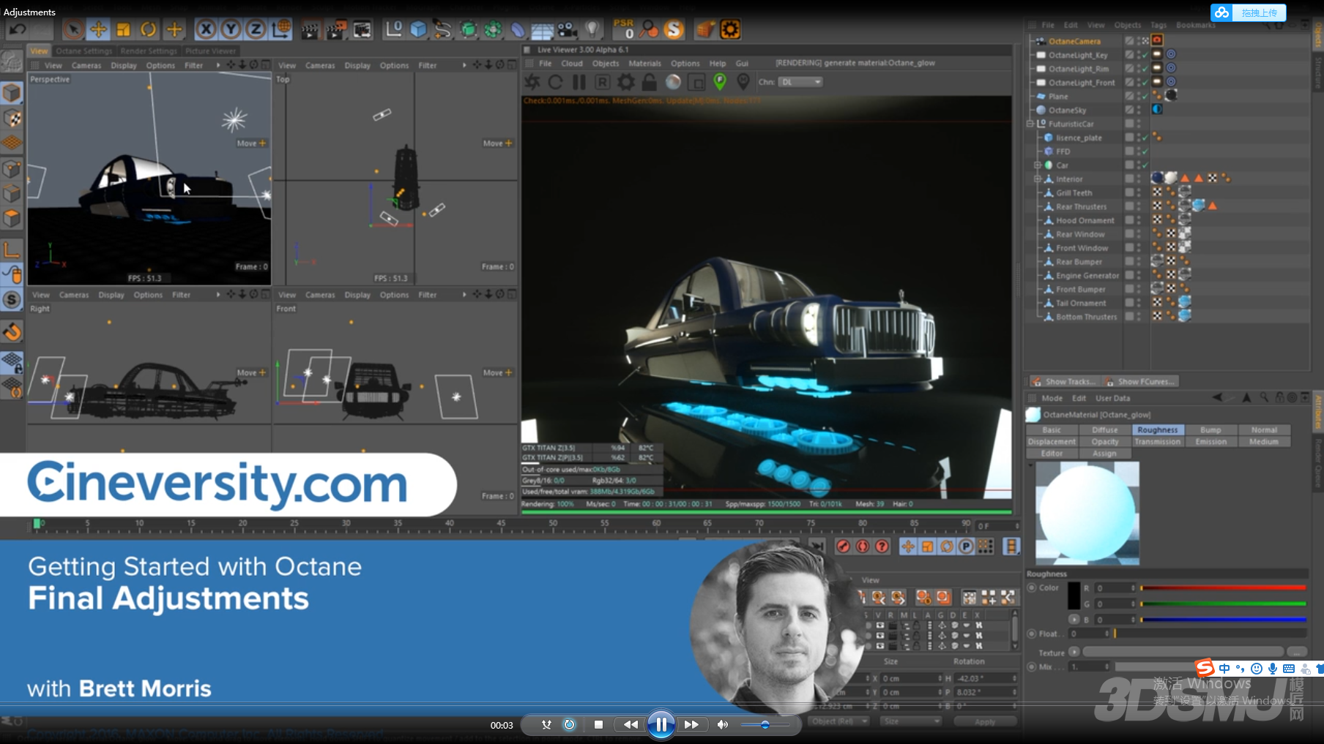
Task: Open Live Viewer Cloud menu
Action: [x=572, y=64]
